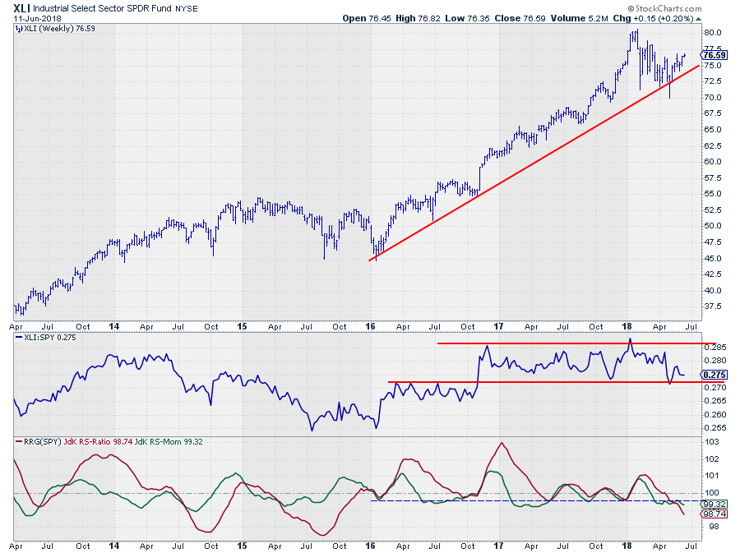Click the Close 76.59 header value
The height and width of the screenshot is (553, 740).
(520, 18)
